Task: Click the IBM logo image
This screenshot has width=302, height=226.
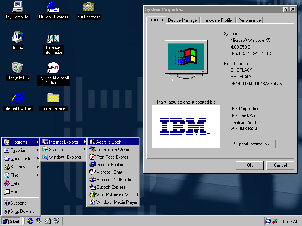Action: (x=186, y=127)
